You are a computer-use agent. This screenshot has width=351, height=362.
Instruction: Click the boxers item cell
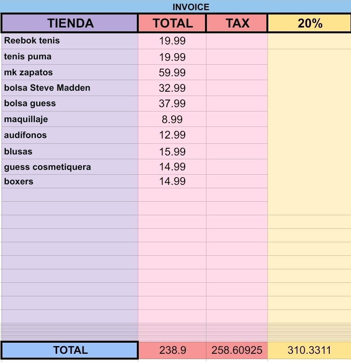tap(70, 181)
